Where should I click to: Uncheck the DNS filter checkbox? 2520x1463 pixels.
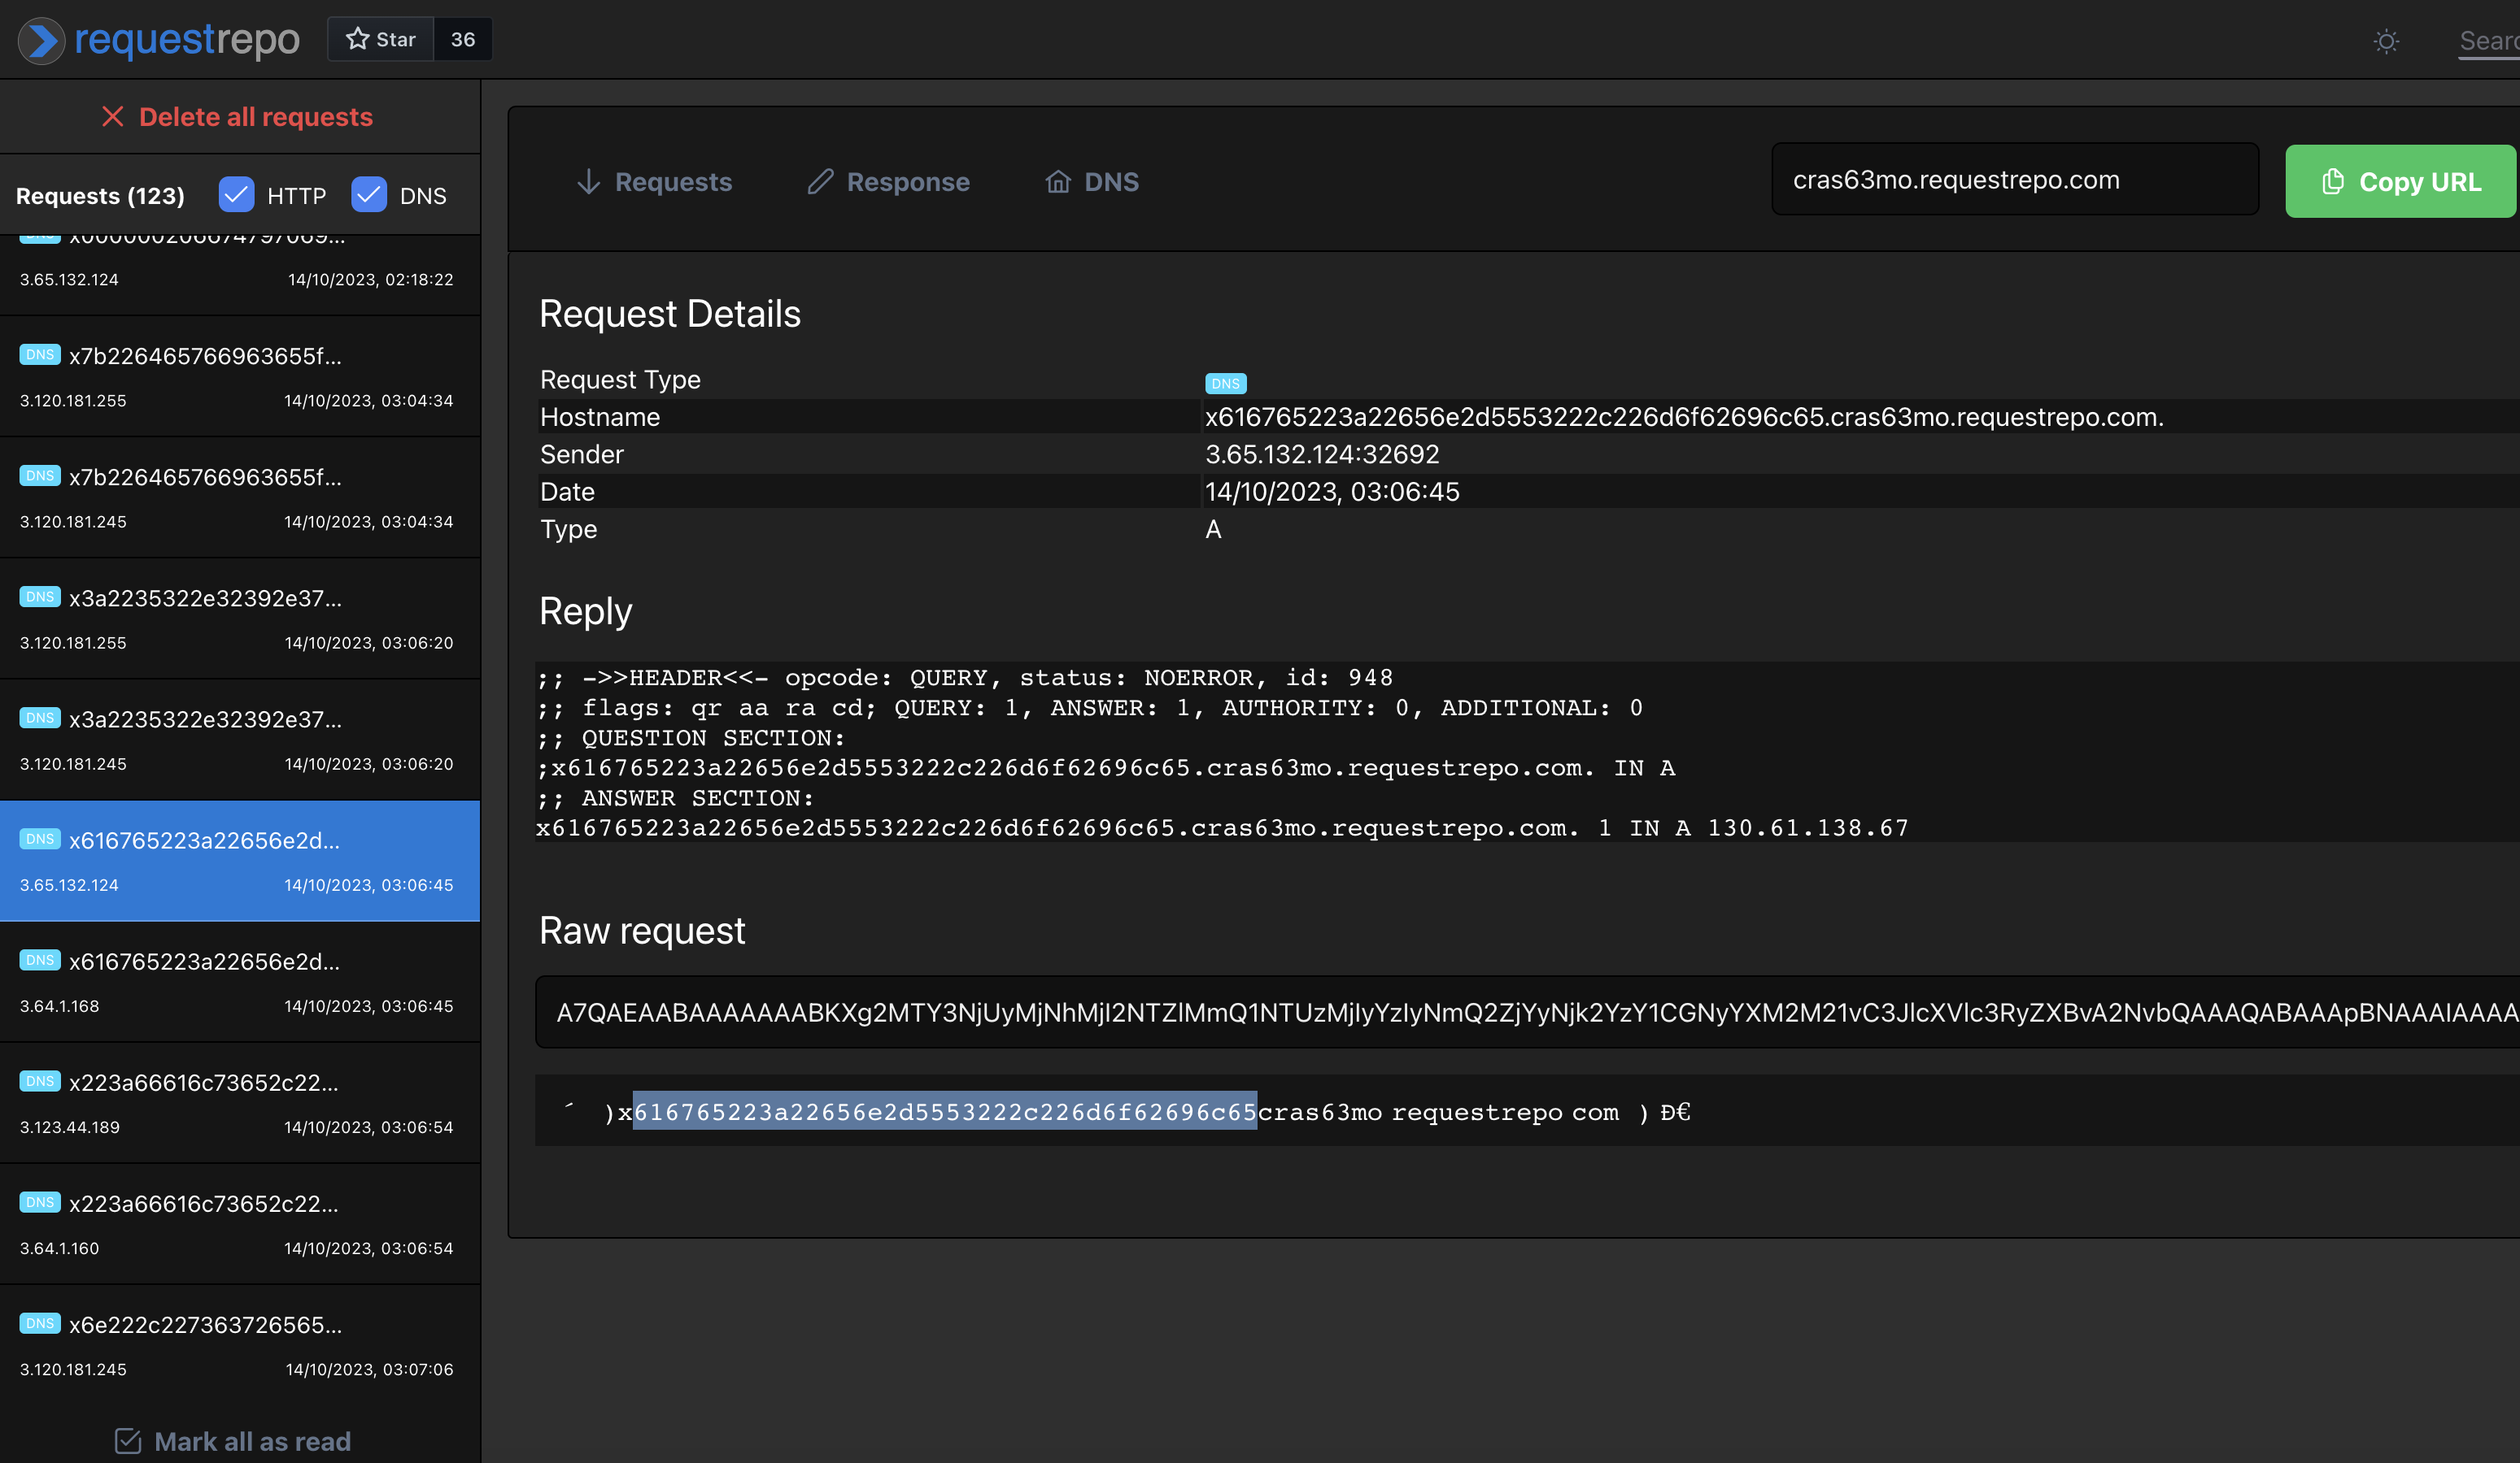(x=368, y=194)
